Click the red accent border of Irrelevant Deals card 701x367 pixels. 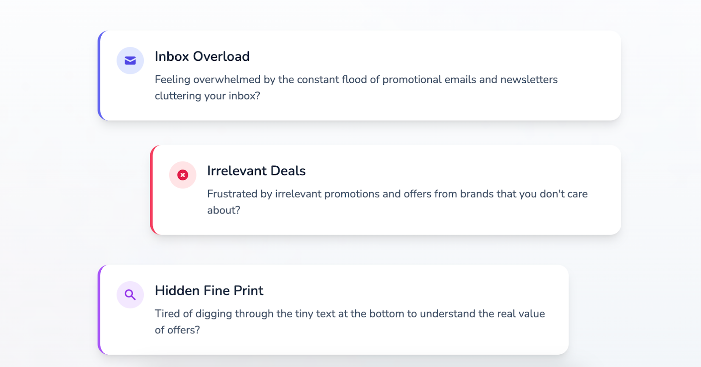(152, 190)
